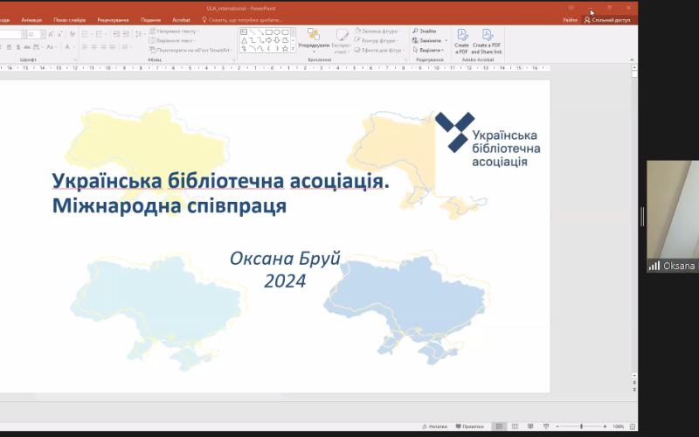Click the Спільний доступ share button
This screenshot has height=437, width=699.
pos(607,20)
